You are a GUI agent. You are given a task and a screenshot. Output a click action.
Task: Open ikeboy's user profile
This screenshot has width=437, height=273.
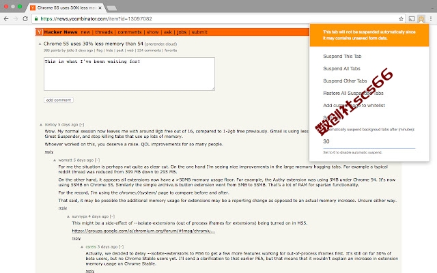(51, 124)
